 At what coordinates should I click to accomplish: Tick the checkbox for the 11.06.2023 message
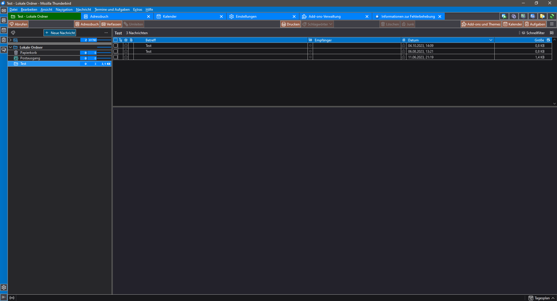point(115,57)
